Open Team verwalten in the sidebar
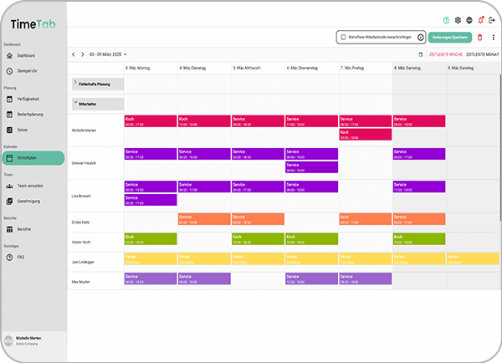Viewport: 502px width, 363px height. 30,187
